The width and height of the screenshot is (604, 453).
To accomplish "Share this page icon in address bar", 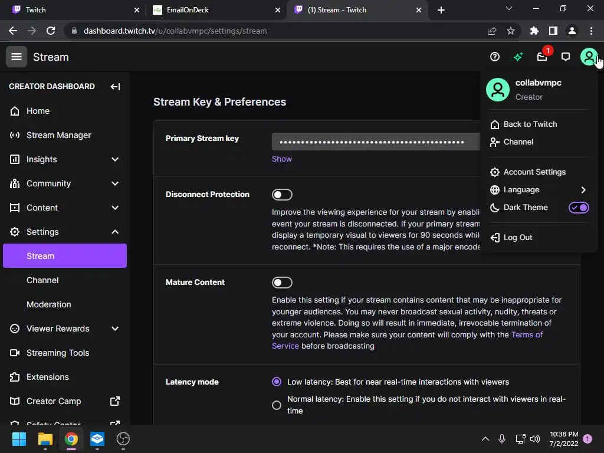I will click(x=491, y=31).
